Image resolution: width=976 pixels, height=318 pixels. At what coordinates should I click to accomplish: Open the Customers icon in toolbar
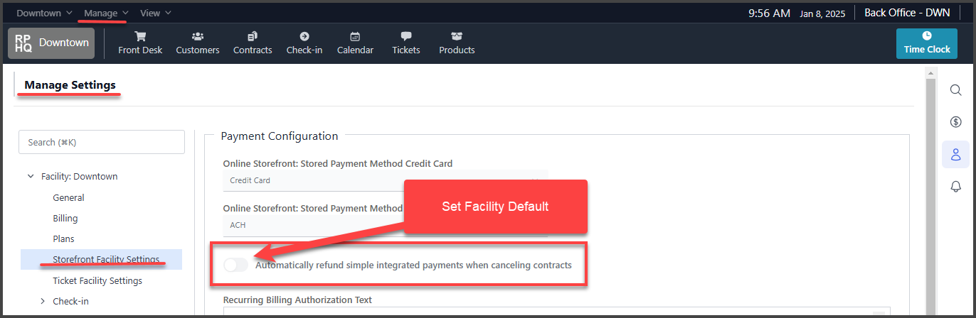coord(198,36)
